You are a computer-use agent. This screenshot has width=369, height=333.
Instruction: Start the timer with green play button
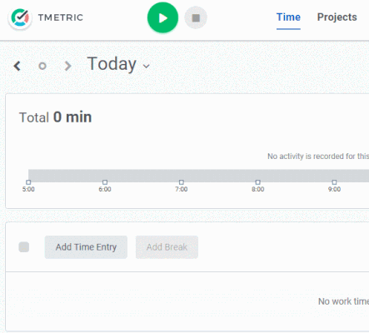[x=162, y=17]
